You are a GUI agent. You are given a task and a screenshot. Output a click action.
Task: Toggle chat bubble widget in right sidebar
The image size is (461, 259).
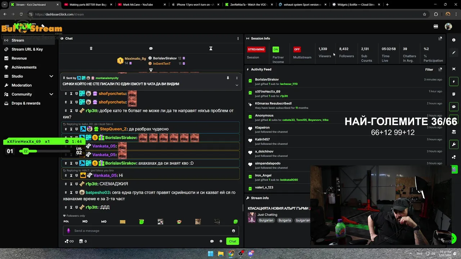click(454, 107)
